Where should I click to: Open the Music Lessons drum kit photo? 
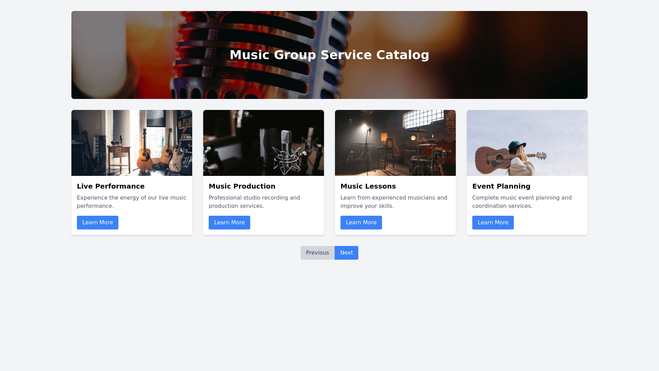395,143
